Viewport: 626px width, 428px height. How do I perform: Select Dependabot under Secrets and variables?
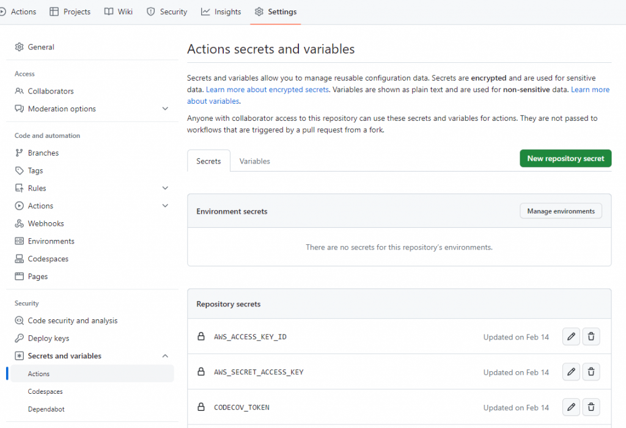coord(46,409)
